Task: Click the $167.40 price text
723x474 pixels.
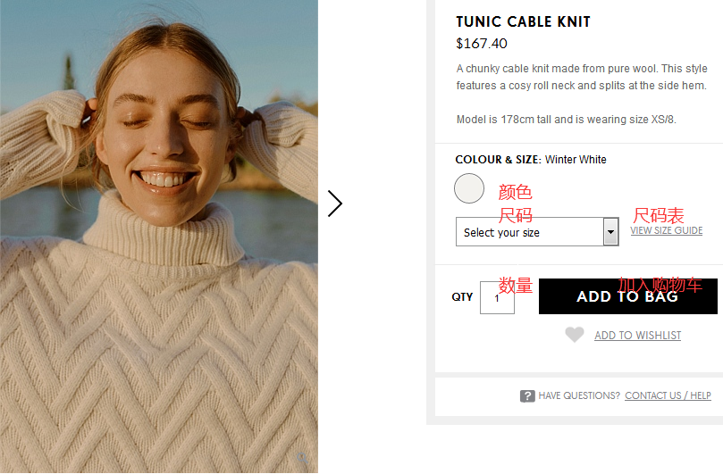Action: pos(481,43)
